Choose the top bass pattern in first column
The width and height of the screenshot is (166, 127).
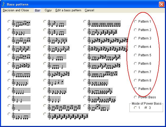9,22
